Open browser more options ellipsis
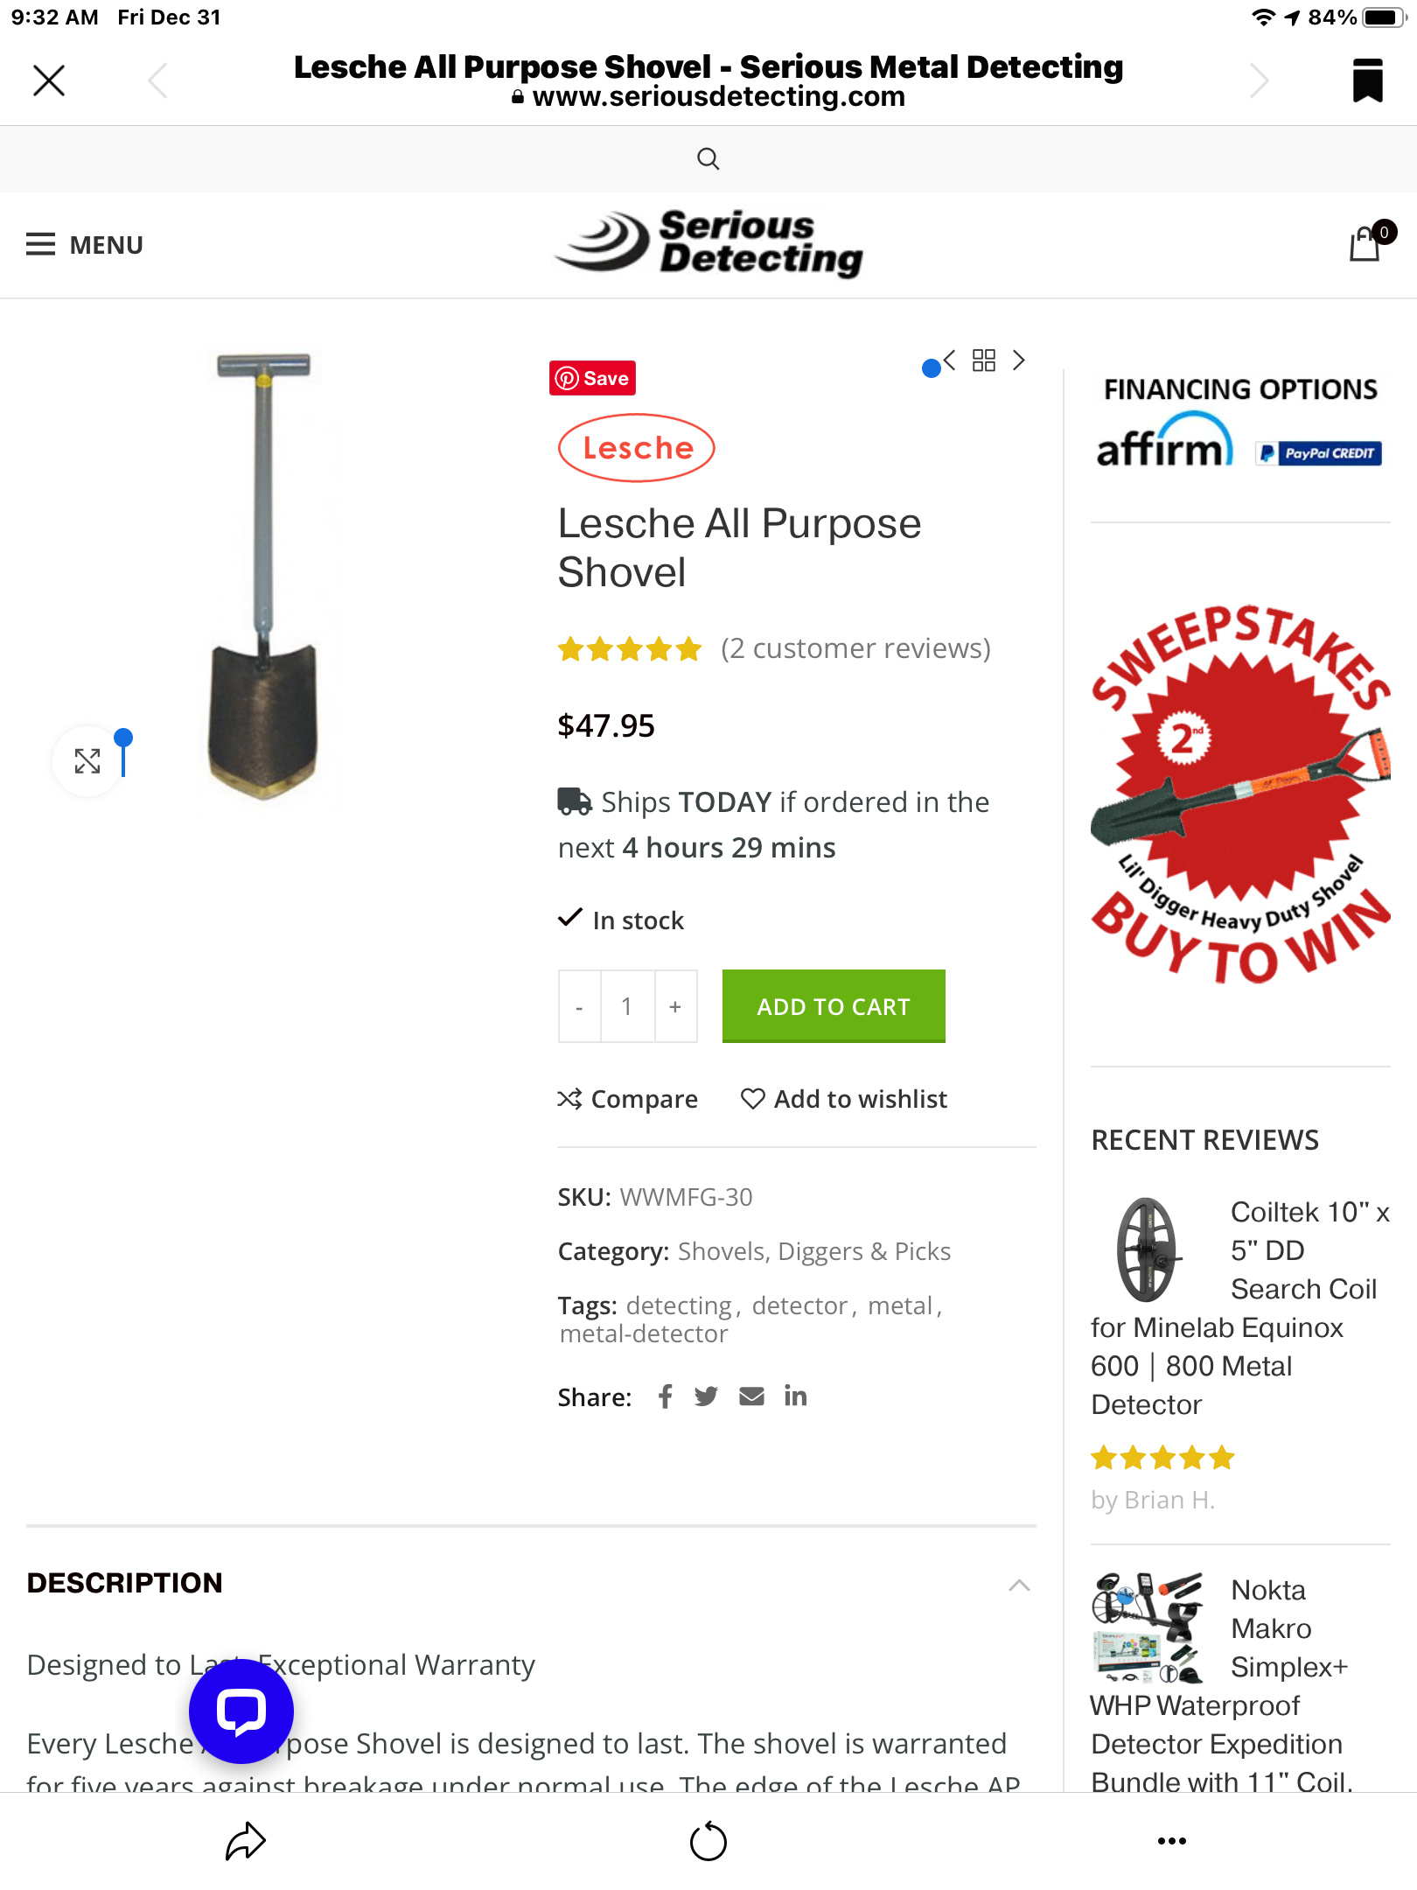Image resolution: width=1417 pixels, height=1890 pixels. pyautogui.click(x=1171, y=1841)
